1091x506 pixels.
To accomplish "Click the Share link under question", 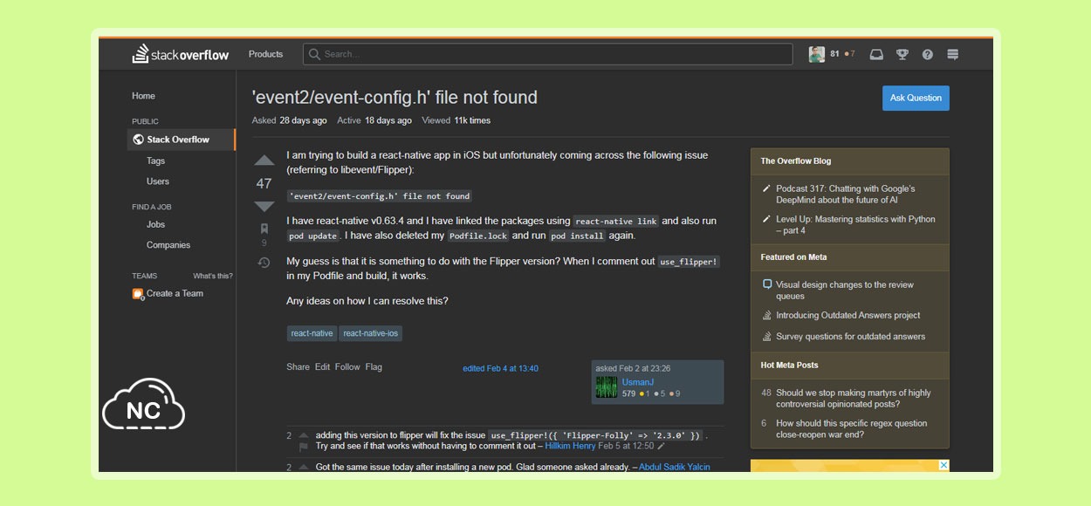I will (298, 367).
